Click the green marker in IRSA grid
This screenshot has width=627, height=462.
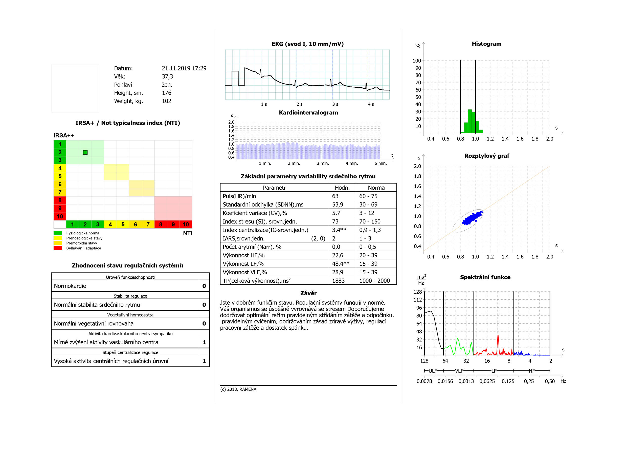pyautogui.click(x=85, y=152)
